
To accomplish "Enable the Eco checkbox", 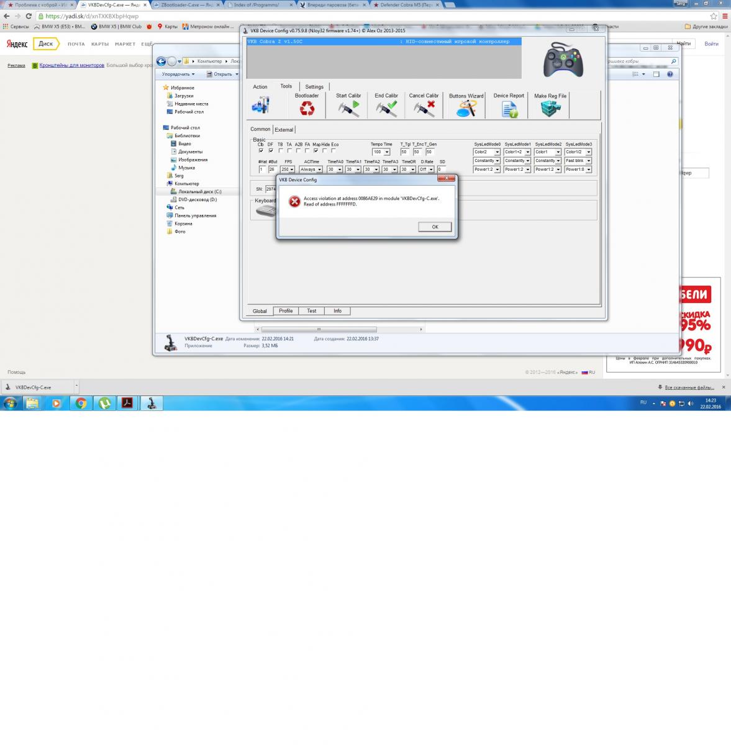I will (x=334, y=151).
